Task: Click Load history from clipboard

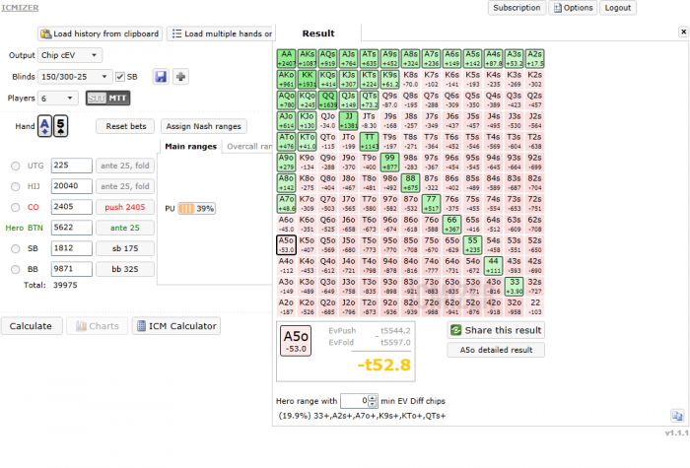Action: [x=100, y=33]
